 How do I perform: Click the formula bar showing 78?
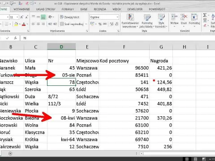tap(118, 38)
